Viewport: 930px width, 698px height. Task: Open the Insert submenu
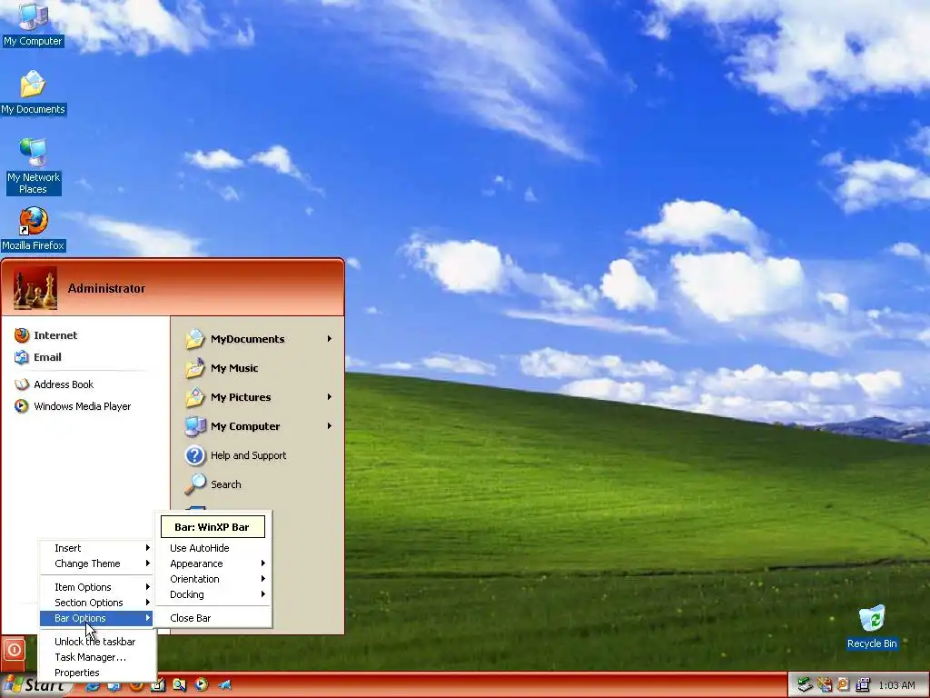tap(97, 548)
